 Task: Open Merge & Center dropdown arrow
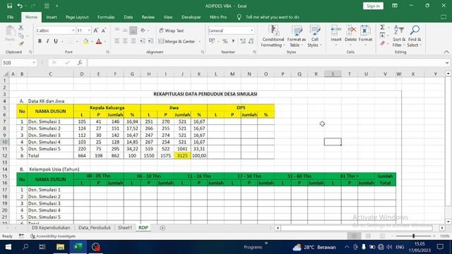click(199, 42)
